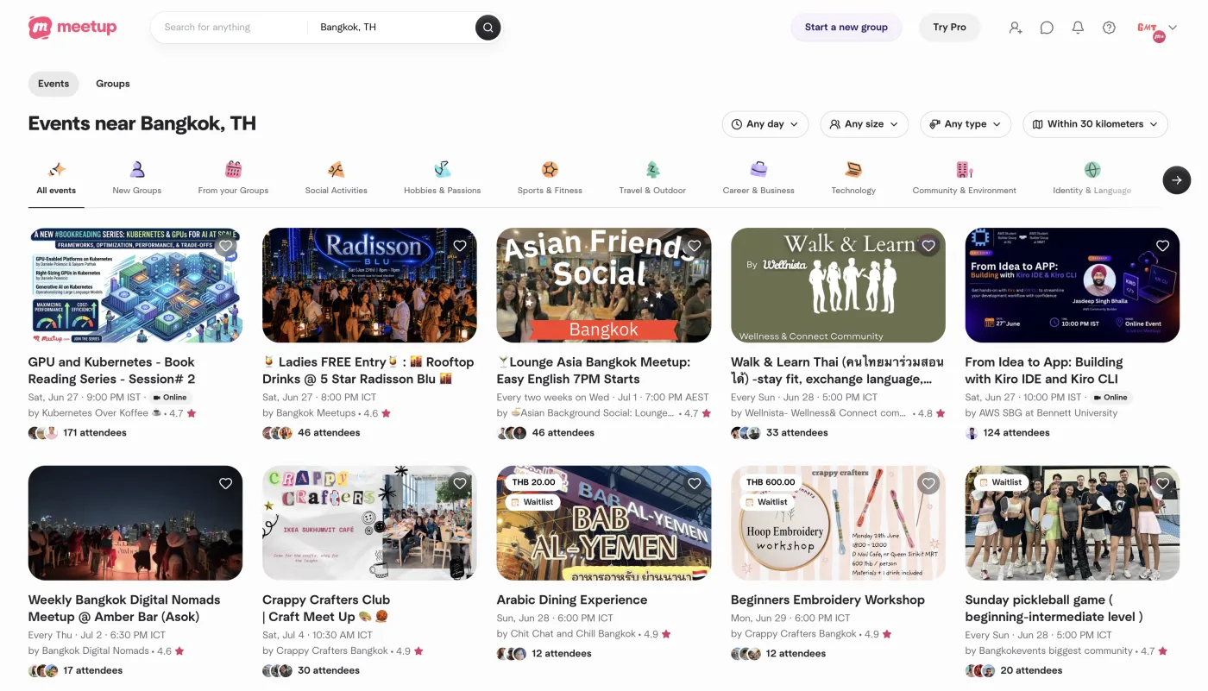Save the Crappy Crafters Club event heart

pos(460,484)
